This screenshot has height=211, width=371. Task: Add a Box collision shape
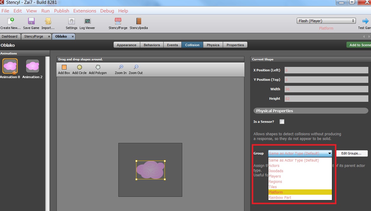click(x=64, y=67)
